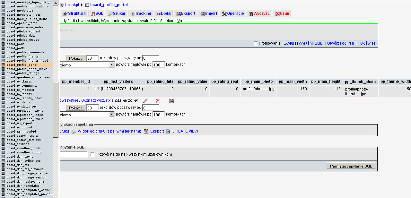Click the pencil edit icon for selected rows
This screenshot has height=198, width=411.
[x=145, y=101]
